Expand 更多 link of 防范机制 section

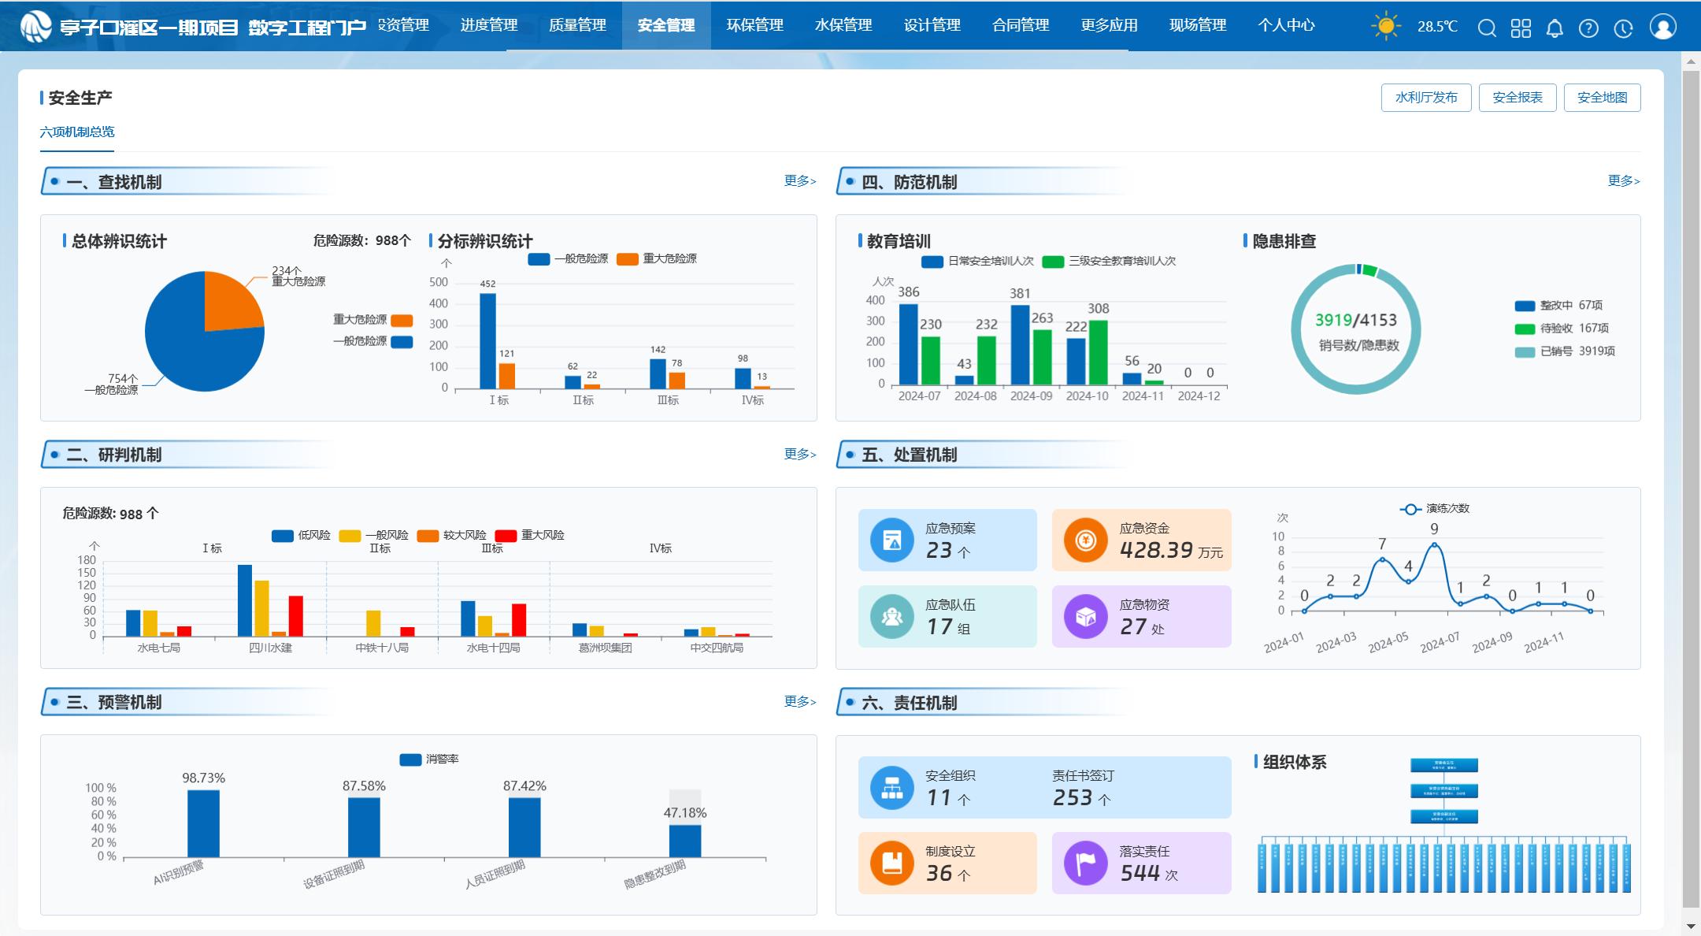[x=1623, y=181]
